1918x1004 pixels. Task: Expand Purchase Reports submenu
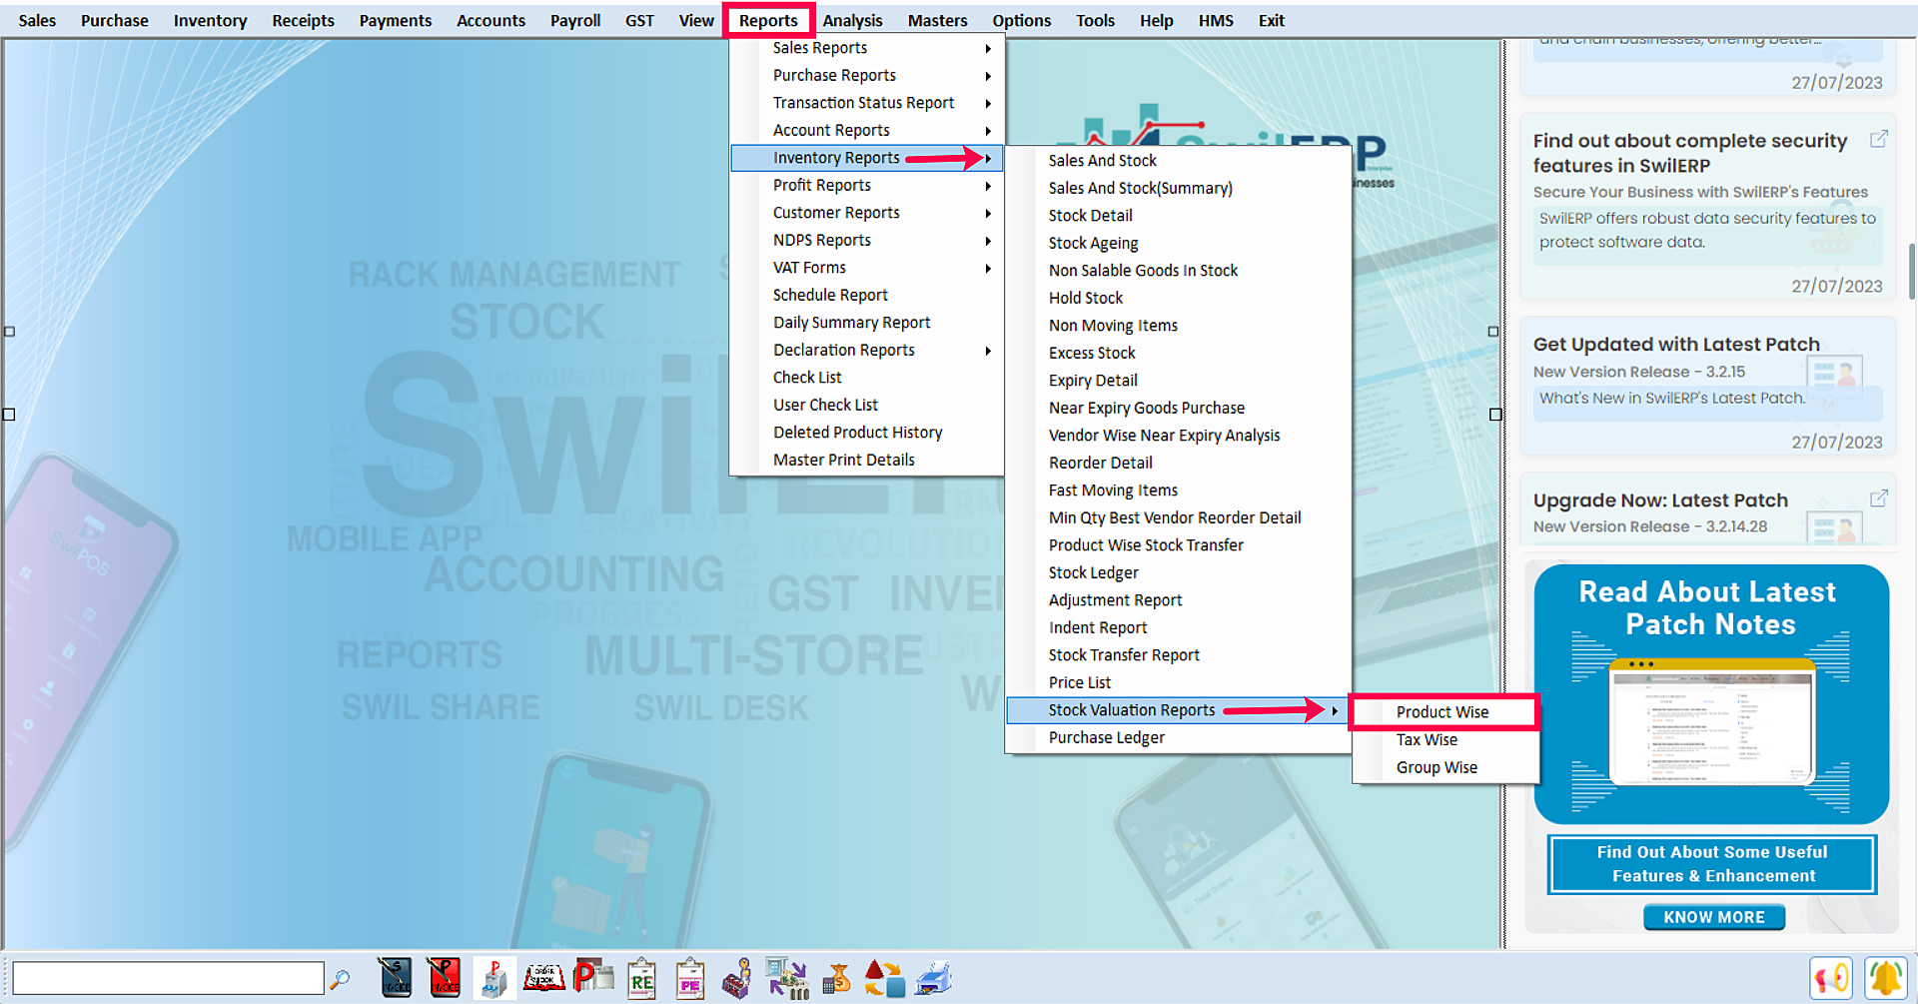866,76
